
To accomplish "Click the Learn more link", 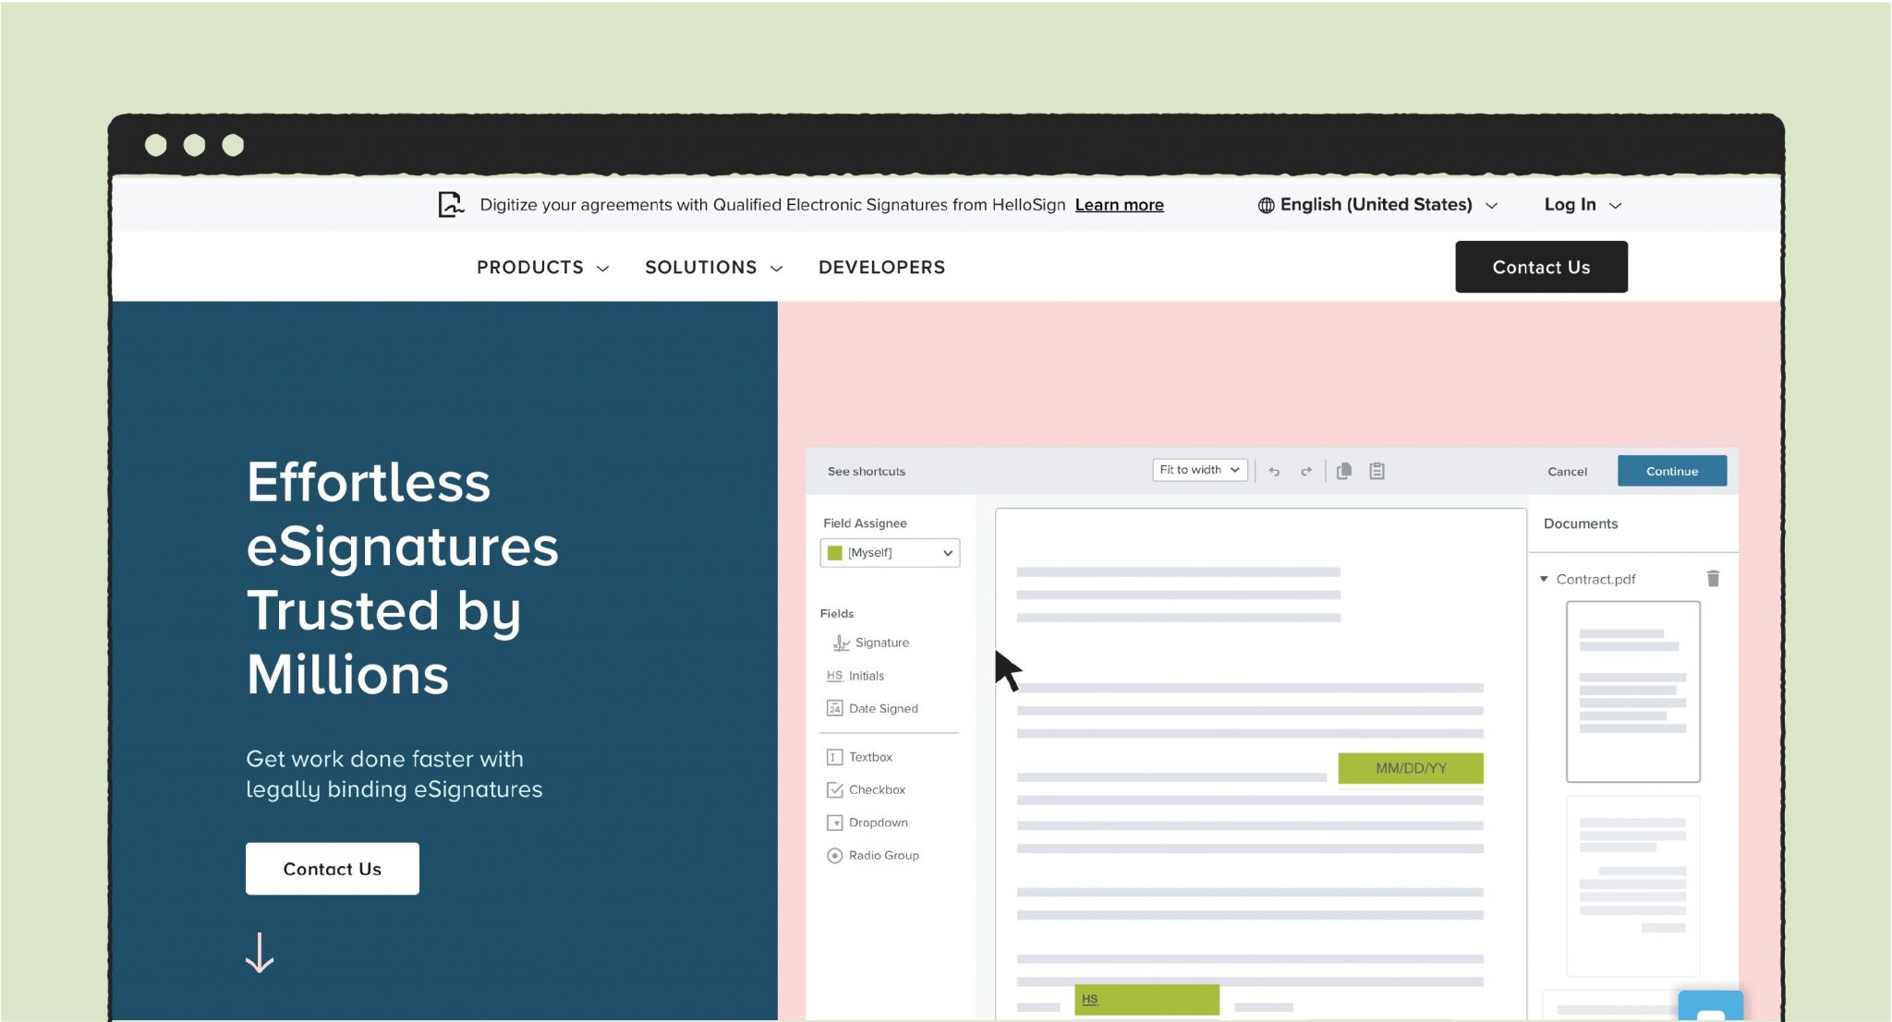I will pyautogui.click(x=1120, y=204).
